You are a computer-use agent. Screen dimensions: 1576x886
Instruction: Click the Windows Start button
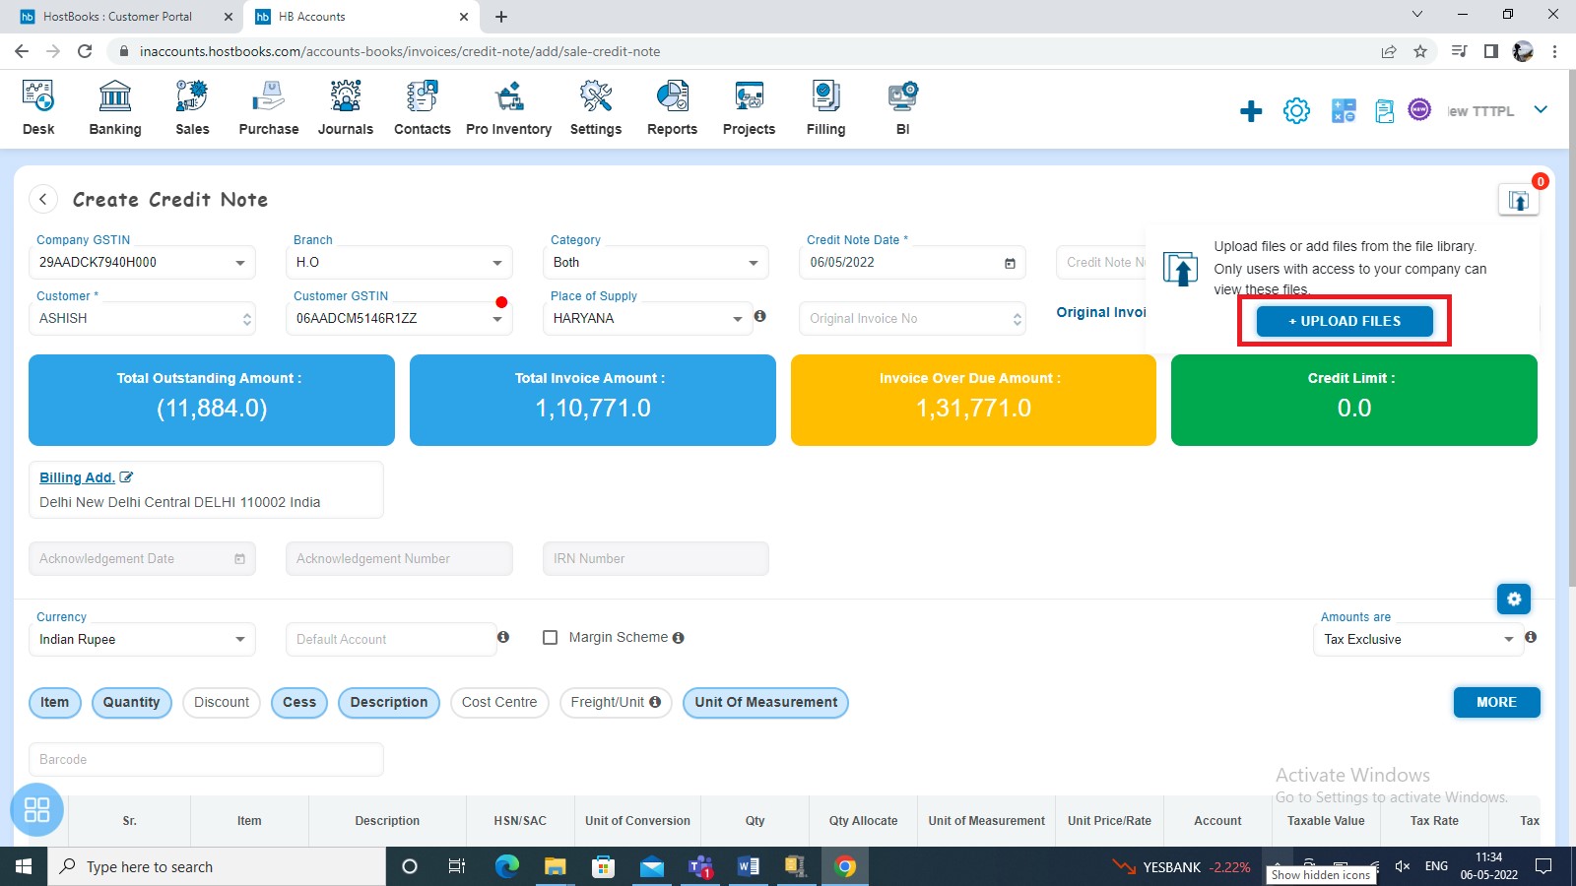[24, 866]
